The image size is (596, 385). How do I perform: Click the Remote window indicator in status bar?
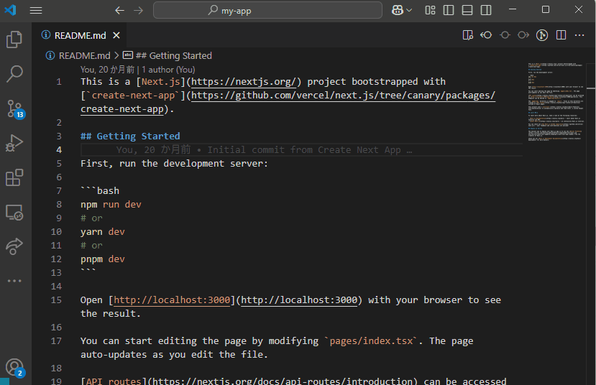tap(4, 381)
